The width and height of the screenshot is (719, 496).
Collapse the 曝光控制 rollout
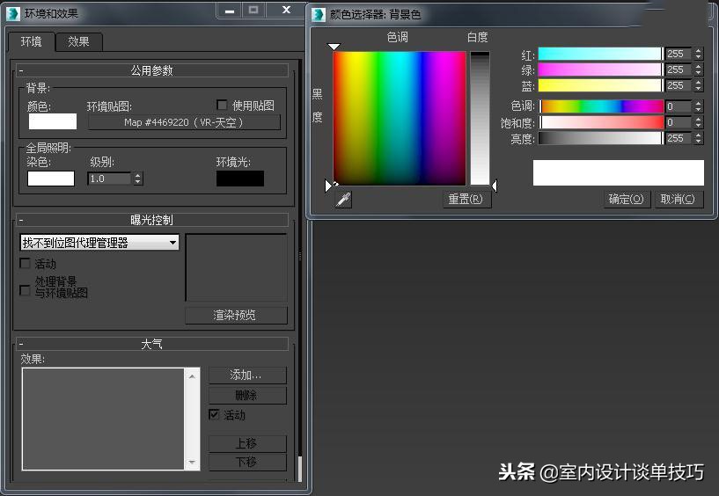point(151,220)
